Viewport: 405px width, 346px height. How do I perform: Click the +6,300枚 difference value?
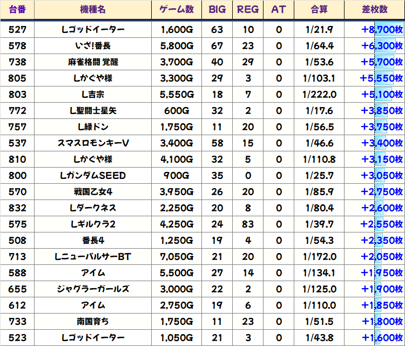(x=382, y=46)
